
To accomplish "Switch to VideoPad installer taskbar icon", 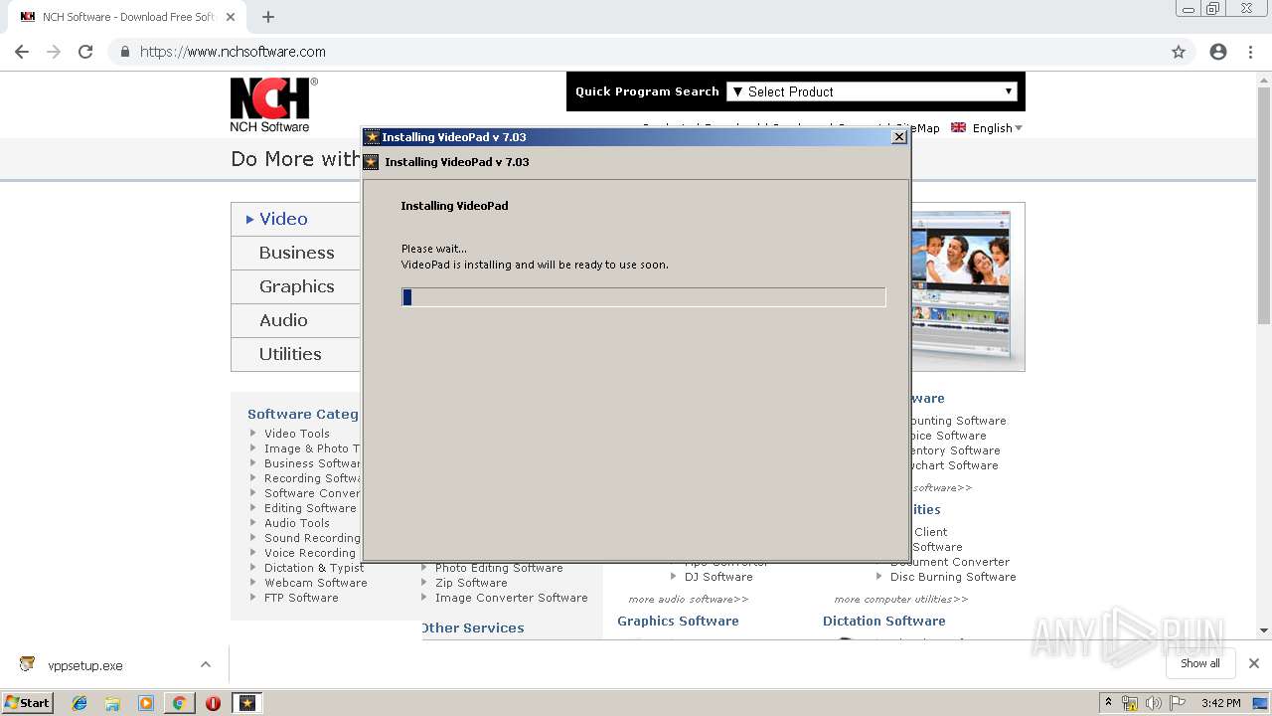I will pyautogui.click(x=247, y=703).
